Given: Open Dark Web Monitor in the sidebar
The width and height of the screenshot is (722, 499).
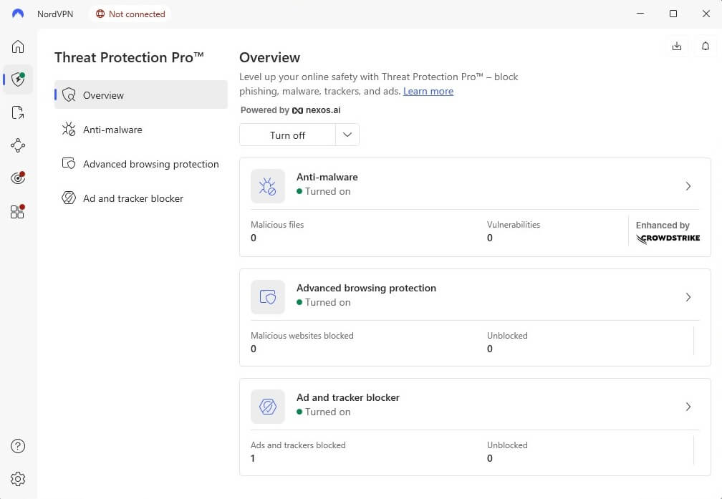Looking at the screenshot, I should click(x=18, y=178).
